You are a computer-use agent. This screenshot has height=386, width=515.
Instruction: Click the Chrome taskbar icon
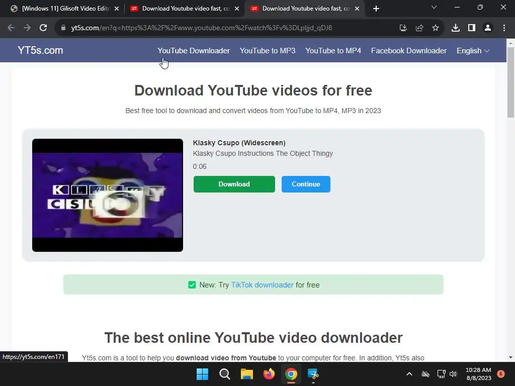tap(291, 374)
